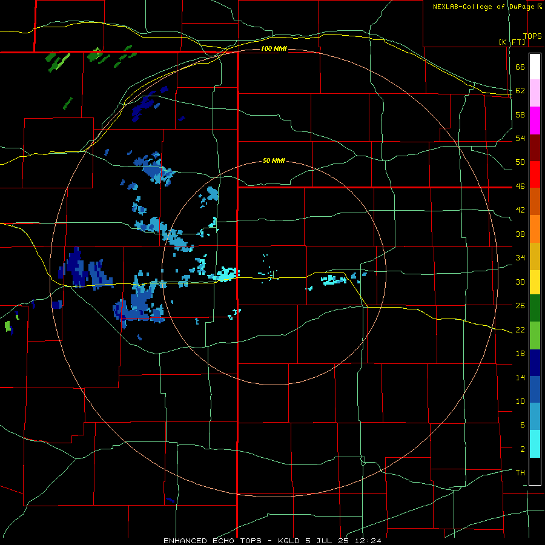
Task: Click the legend value '66'
Action: (520, 67)
